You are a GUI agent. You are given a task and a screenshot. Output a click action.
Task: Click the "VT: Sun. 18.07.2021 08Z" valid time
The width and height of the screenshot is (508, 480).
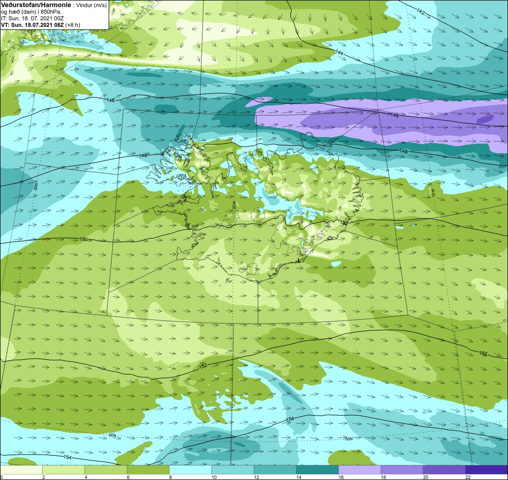tap(33, 25)
